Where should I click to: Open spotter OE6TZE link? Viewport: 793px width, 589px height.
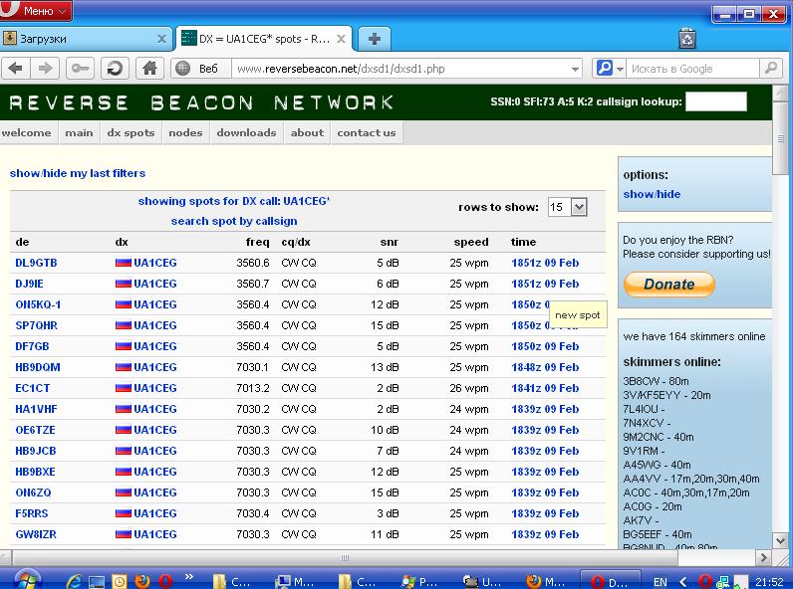click(x=36, y=430)
